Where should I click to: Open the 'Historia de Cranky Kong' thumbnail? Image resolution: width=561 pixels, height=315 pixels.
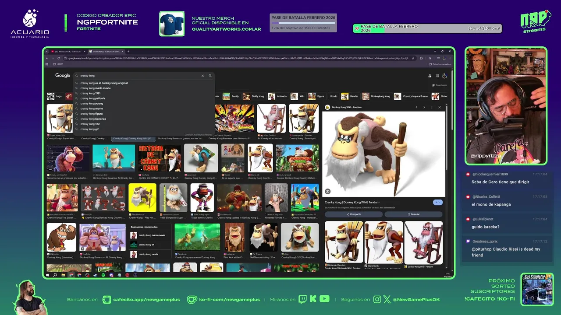[160, 158]
